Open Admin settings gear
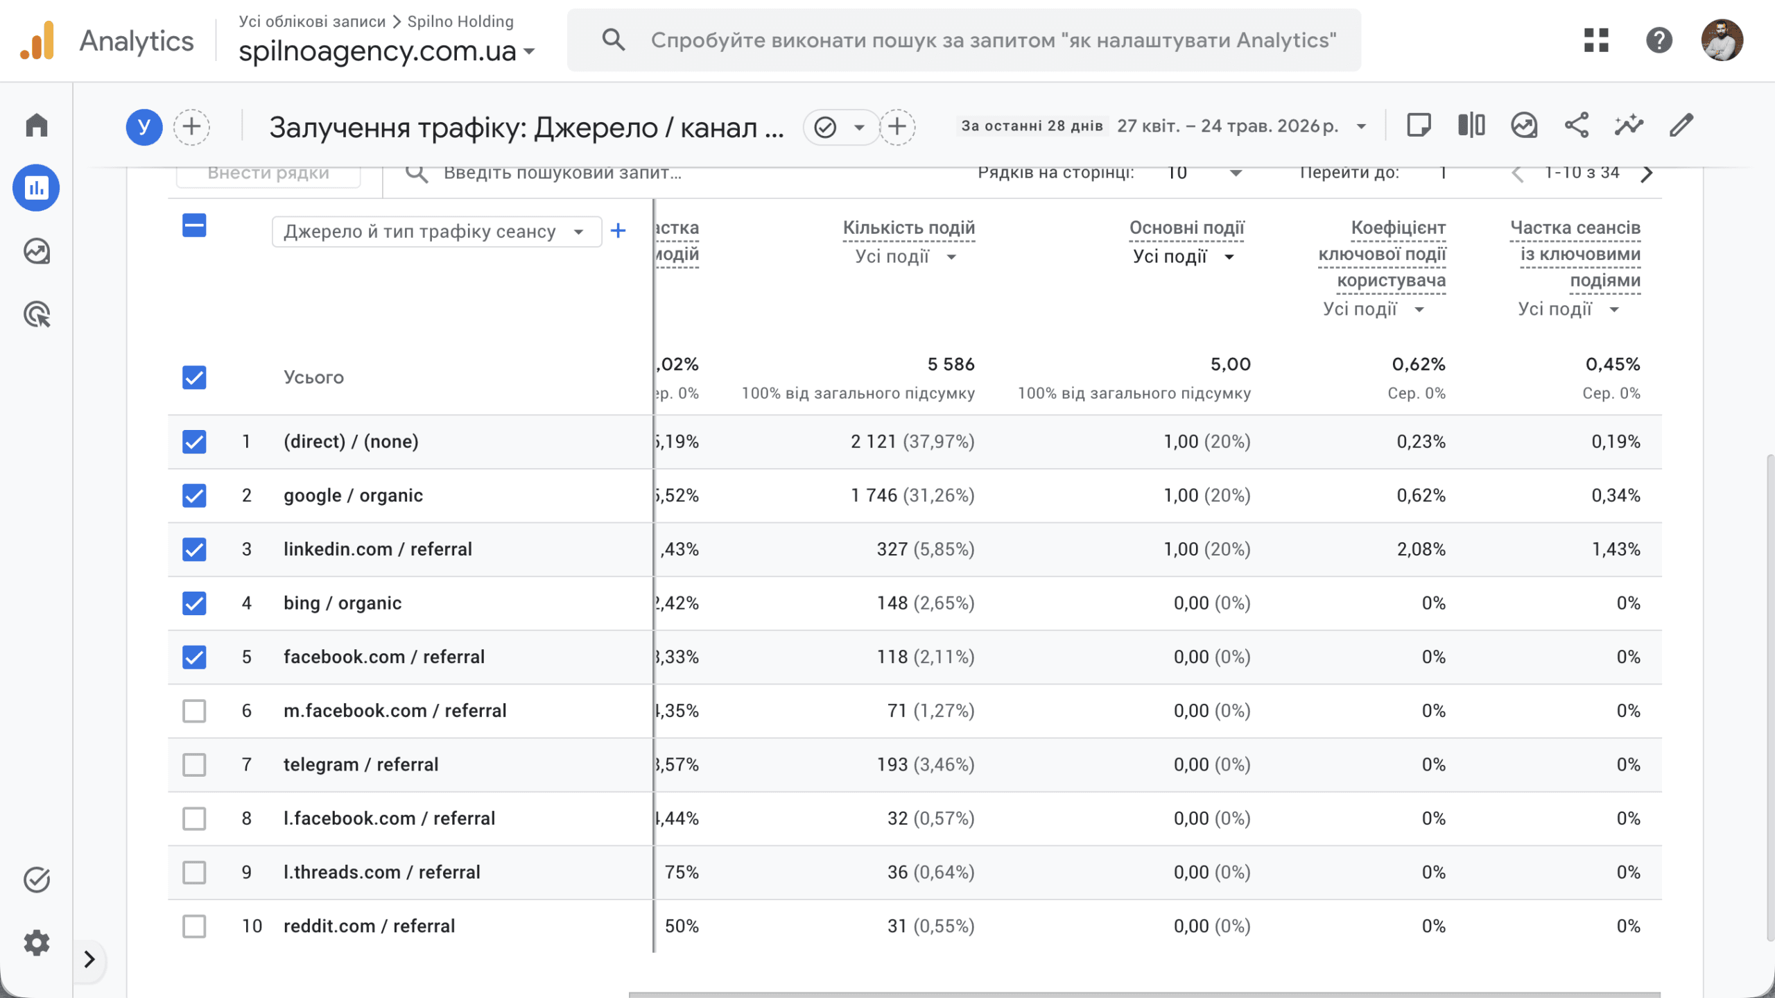Image resolution: width=1775 pixels, height=998 pixels. click(x=37, y=943)
